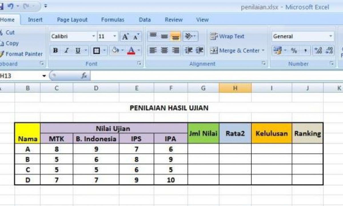Open the Customize Quick Access Toolbar arrow
Viewport: 343px width, 206px height.
point(46,6)
